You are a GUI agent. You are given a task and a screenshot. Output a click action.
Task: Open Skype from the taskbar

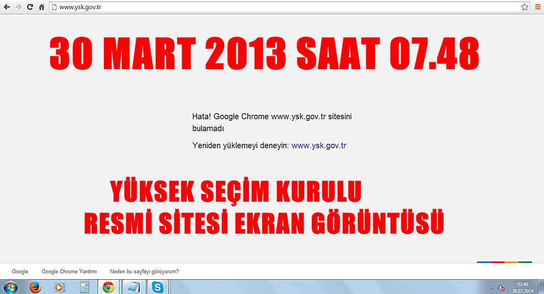pyautogui.click(x=158, y=287)
